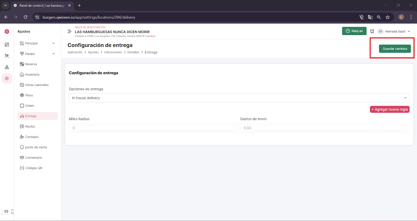
Task: Open the browser zoom magnifier icon
Action: (379, 17)
